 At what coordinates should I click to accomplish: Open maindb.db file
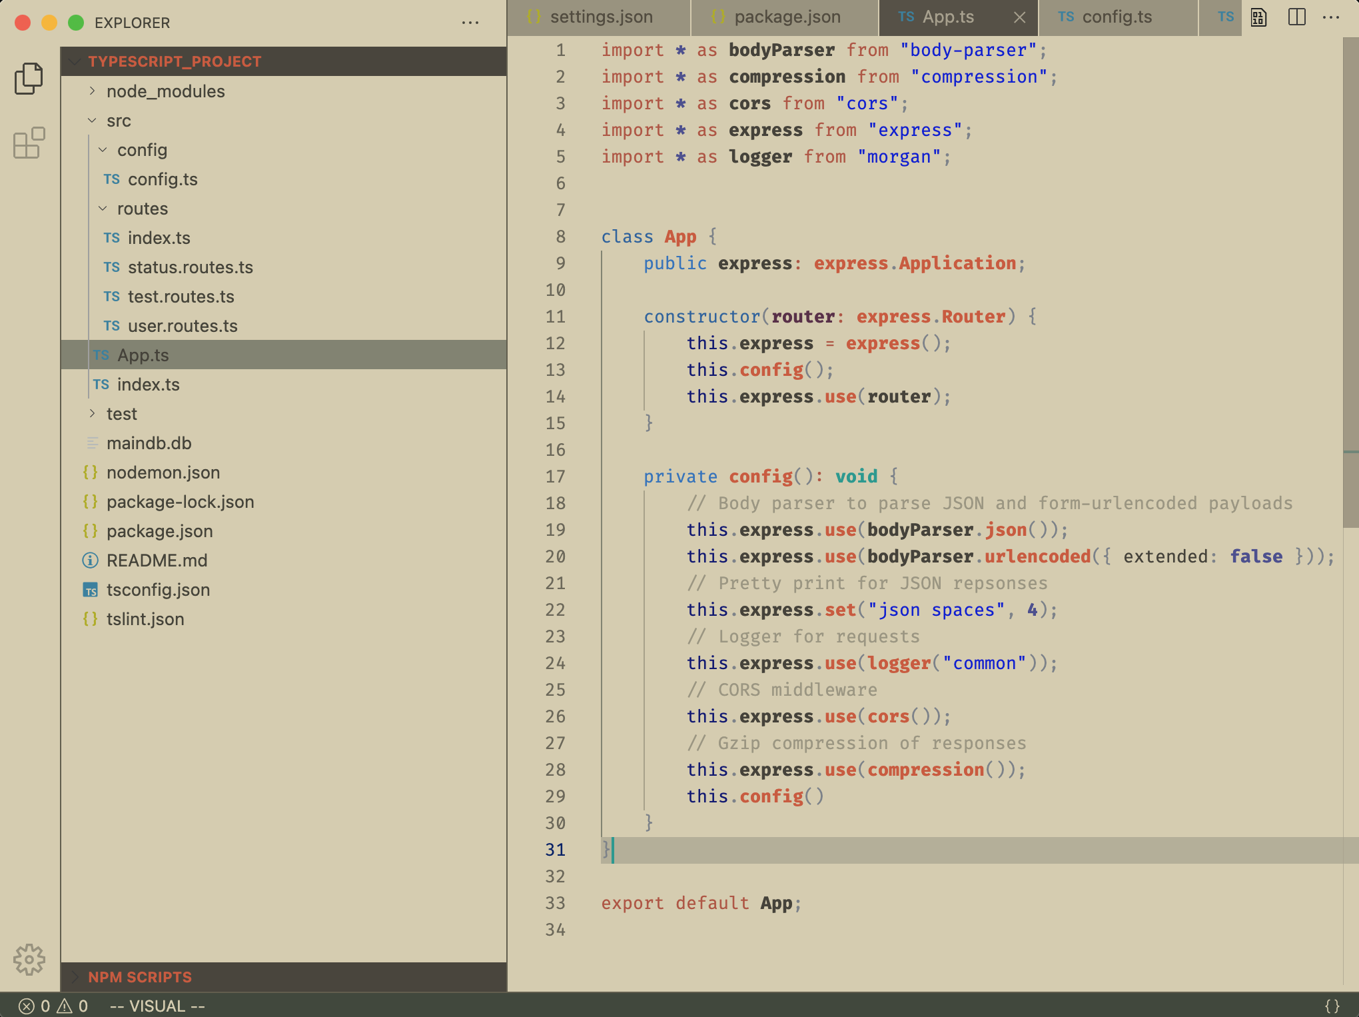[284, 443]
